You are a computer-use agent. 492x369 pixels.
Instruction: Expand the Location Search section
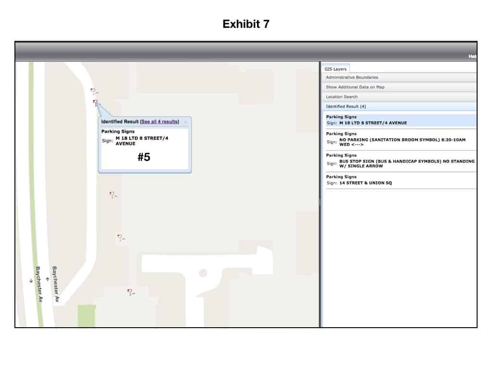[x=342, y=97]
